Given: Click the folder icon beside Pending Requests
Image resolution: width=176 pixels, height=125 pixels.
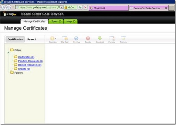Looking at the screenshot, I should pos(15,61).
